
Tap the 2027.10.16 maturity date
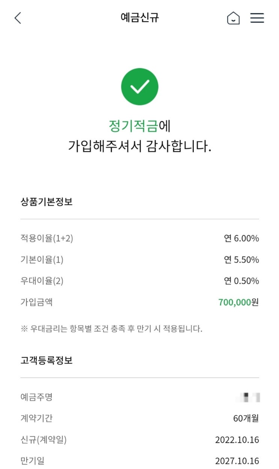point(237,461)
